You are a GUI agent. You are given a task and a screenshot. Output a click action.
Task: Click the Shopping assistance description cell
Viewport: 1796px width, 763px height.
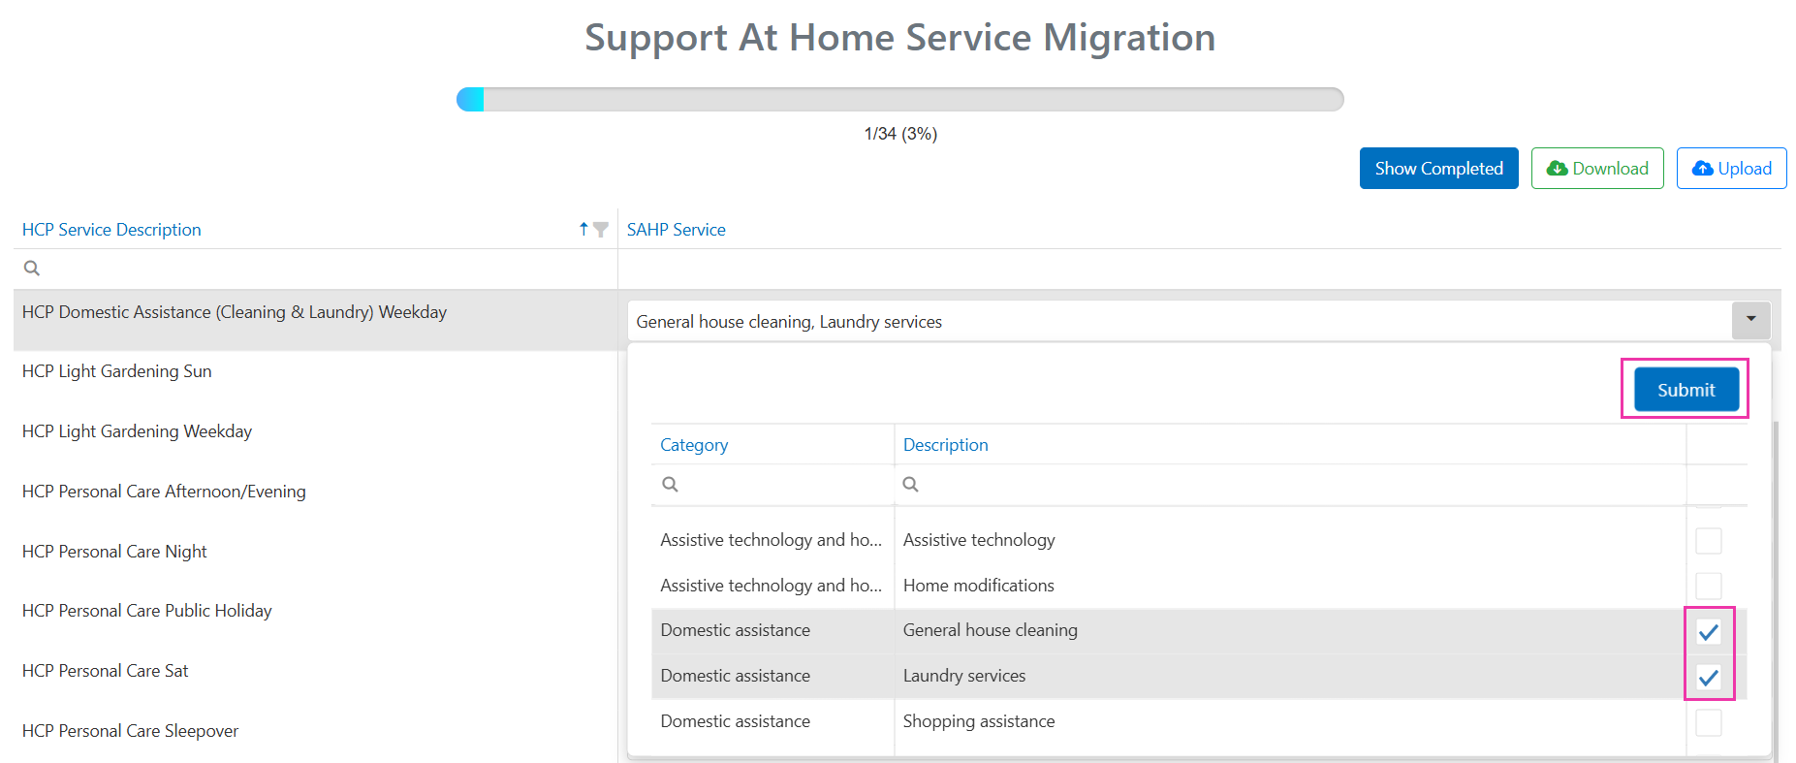(x=1290, y=722)
